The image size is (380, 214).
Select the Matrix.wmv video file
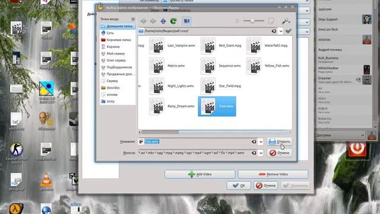[167, 66]
